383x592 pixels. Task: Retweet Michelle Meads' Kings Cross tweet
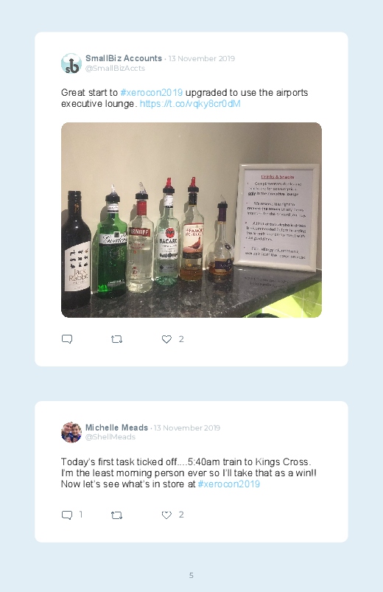click(116, 515)
